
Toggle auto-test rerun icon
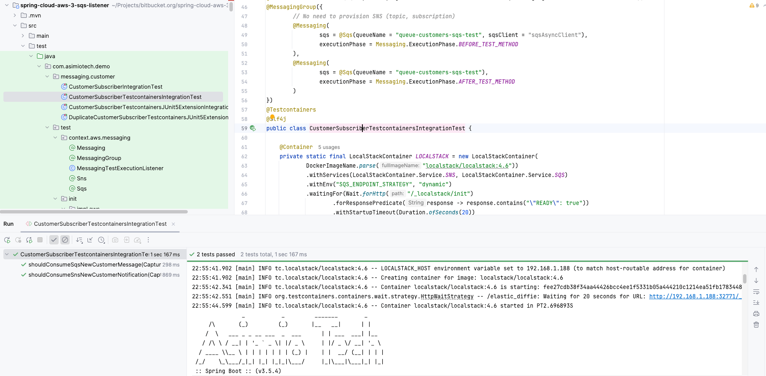coord(29,240)
